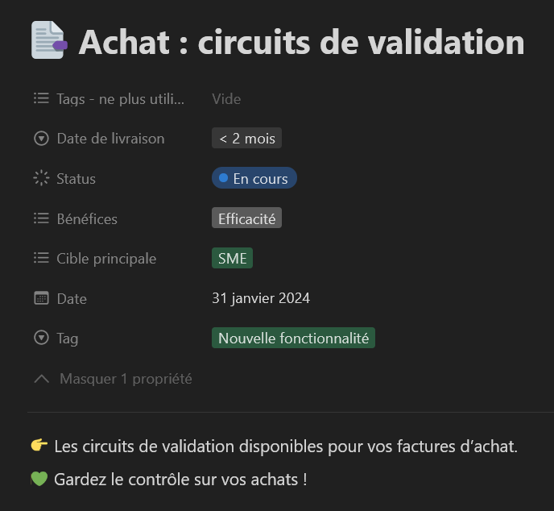Click the list icon beside Tags property
This screenshot has height=511, width=554.
click(42, 98)
